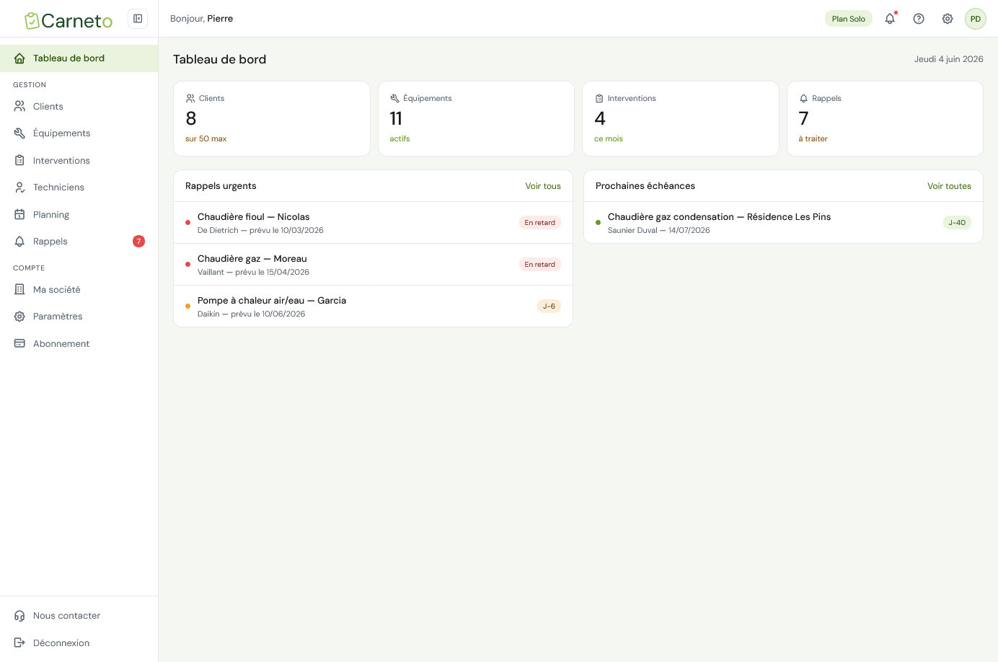
Task: Click the headset icon beside Nous contacter
Action: 19,616
